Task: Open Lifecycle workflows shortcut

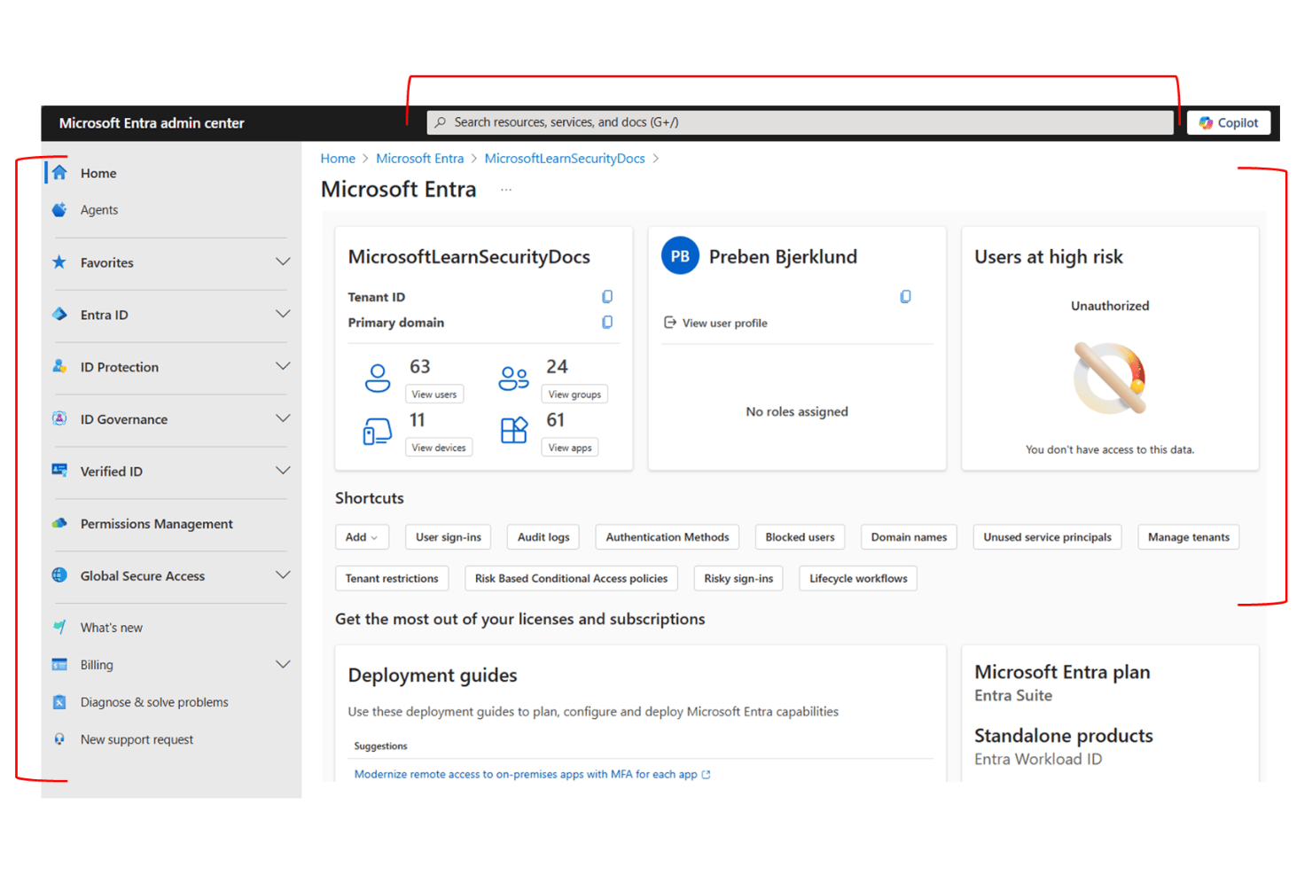Action: point(858,579)
